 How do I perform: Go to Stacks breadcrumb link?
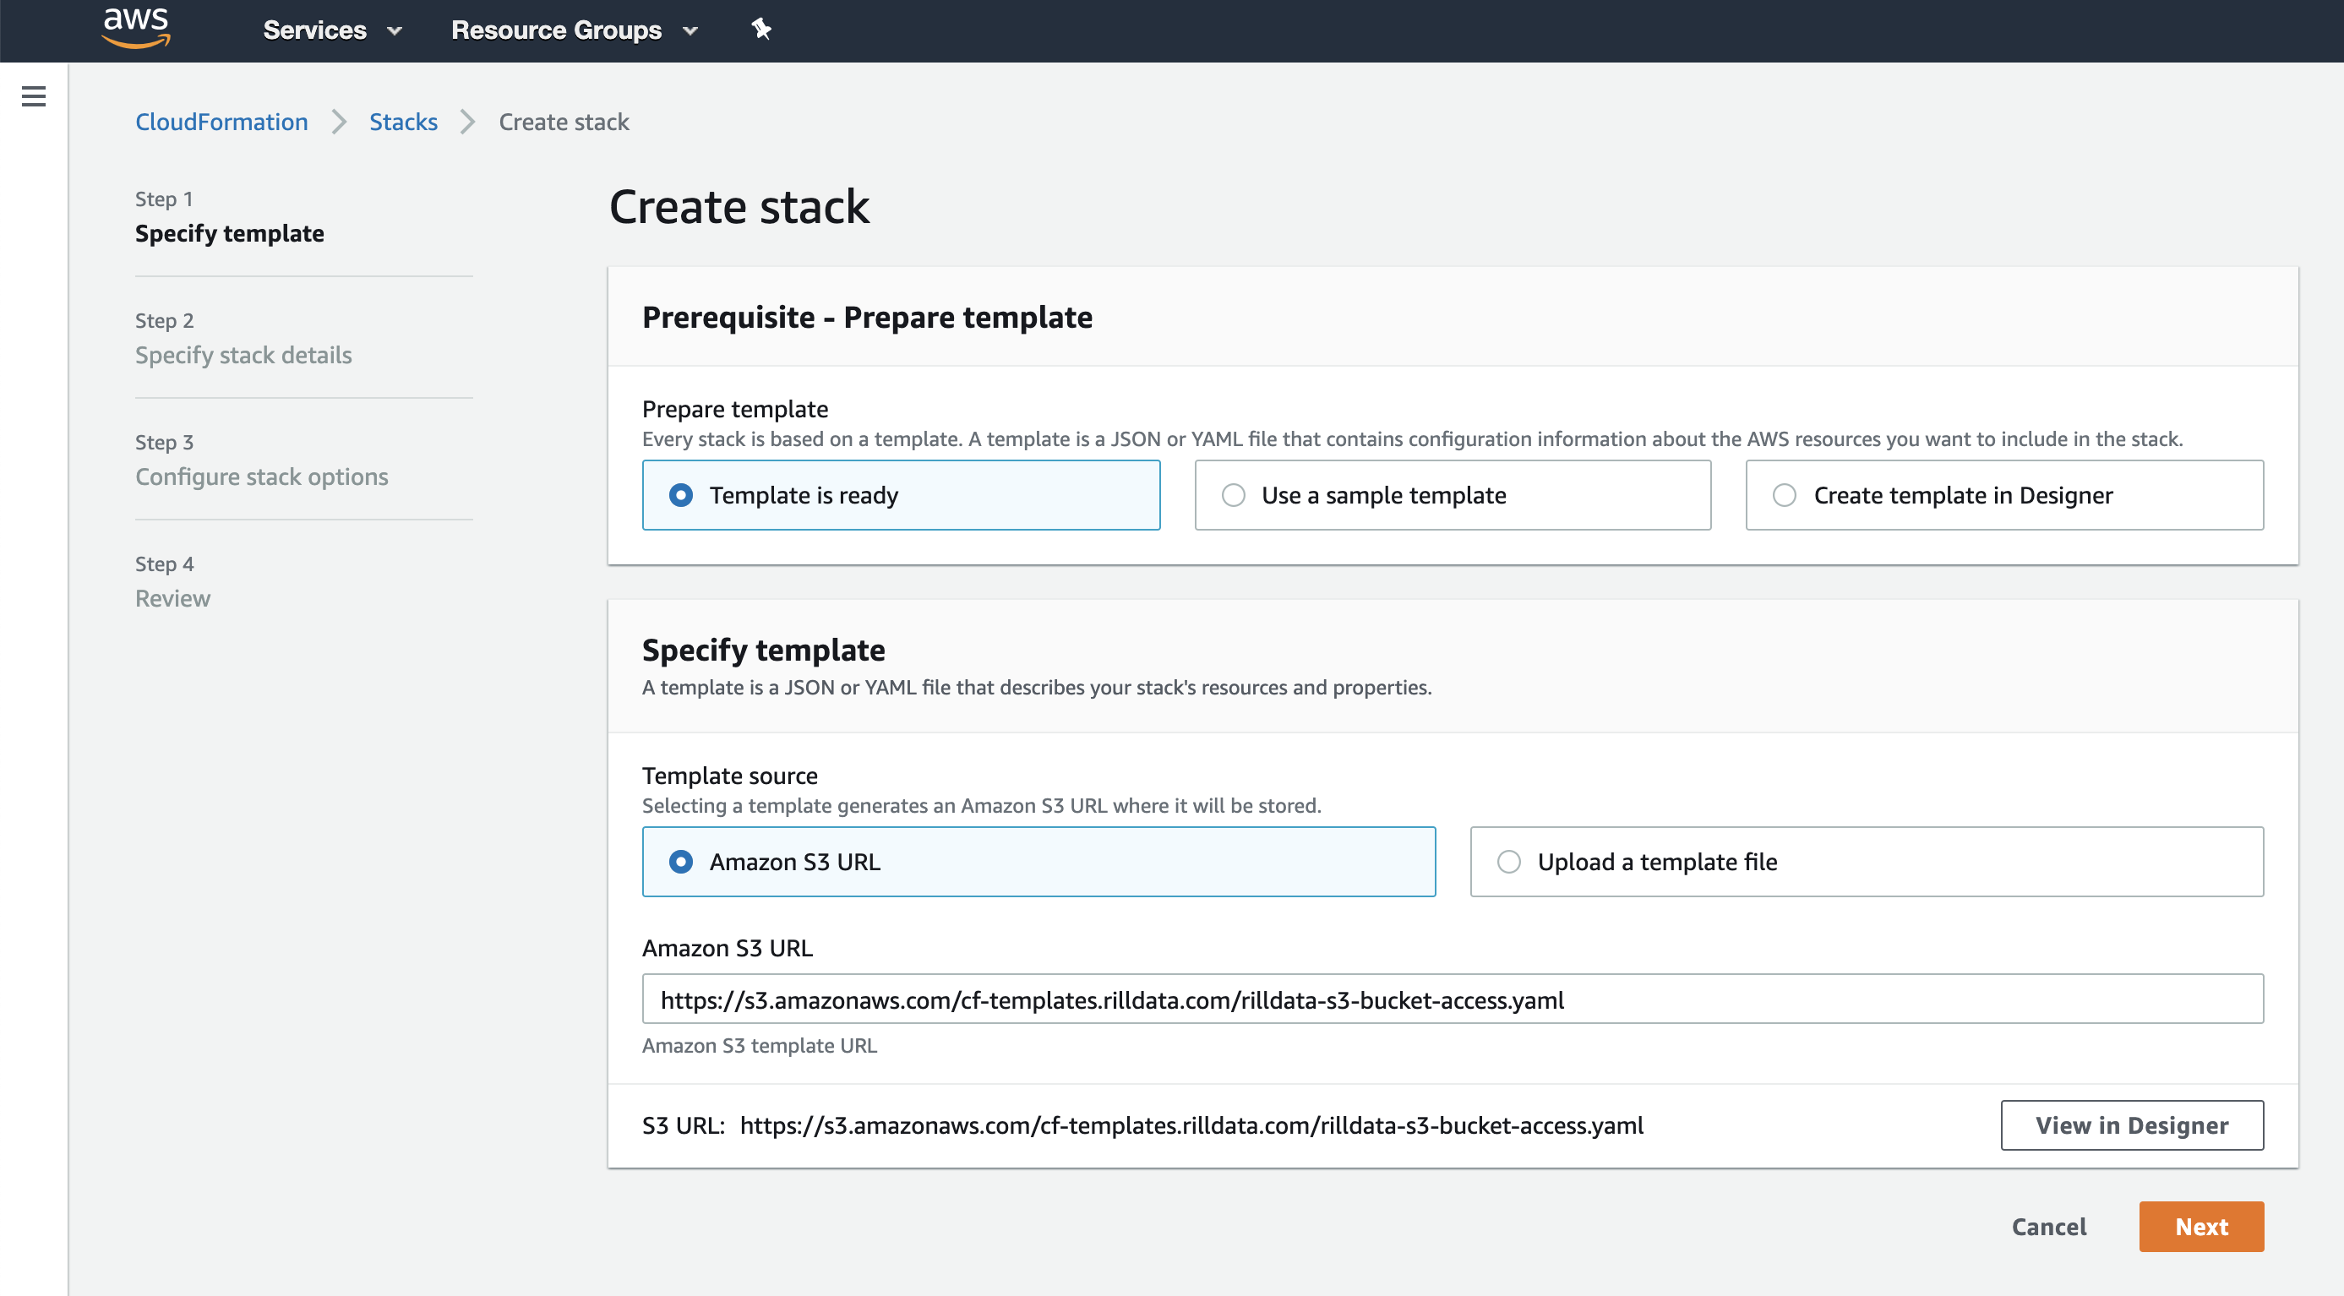point(403,122)
